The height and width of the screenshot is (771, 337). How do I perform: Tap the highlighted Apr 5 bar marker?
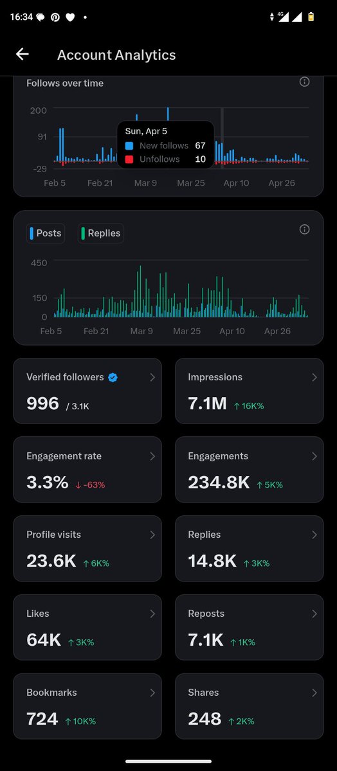(223, 138)
